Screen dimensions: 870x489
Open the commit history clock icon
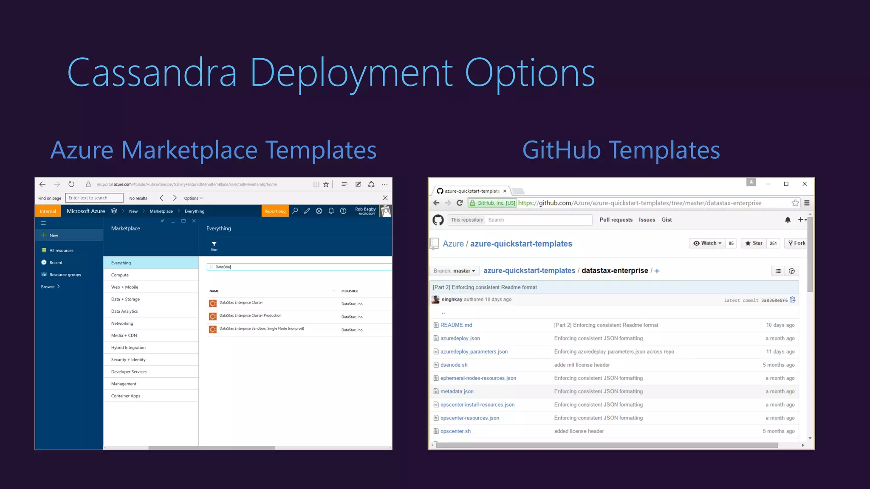(792, 271)
